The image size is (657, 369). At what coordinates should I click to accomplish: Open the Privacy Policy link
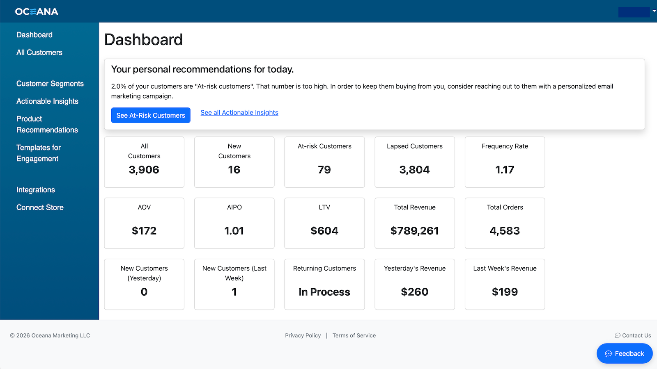[303, 335]
